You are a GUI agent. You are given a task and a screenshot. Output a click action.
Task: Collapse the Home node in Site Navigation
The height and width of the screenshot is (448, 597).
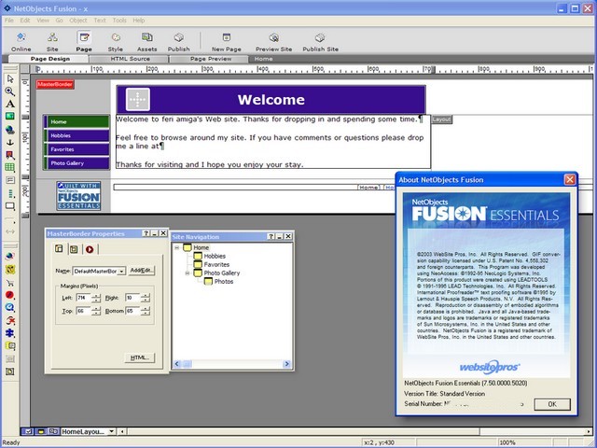coord(177,247)
